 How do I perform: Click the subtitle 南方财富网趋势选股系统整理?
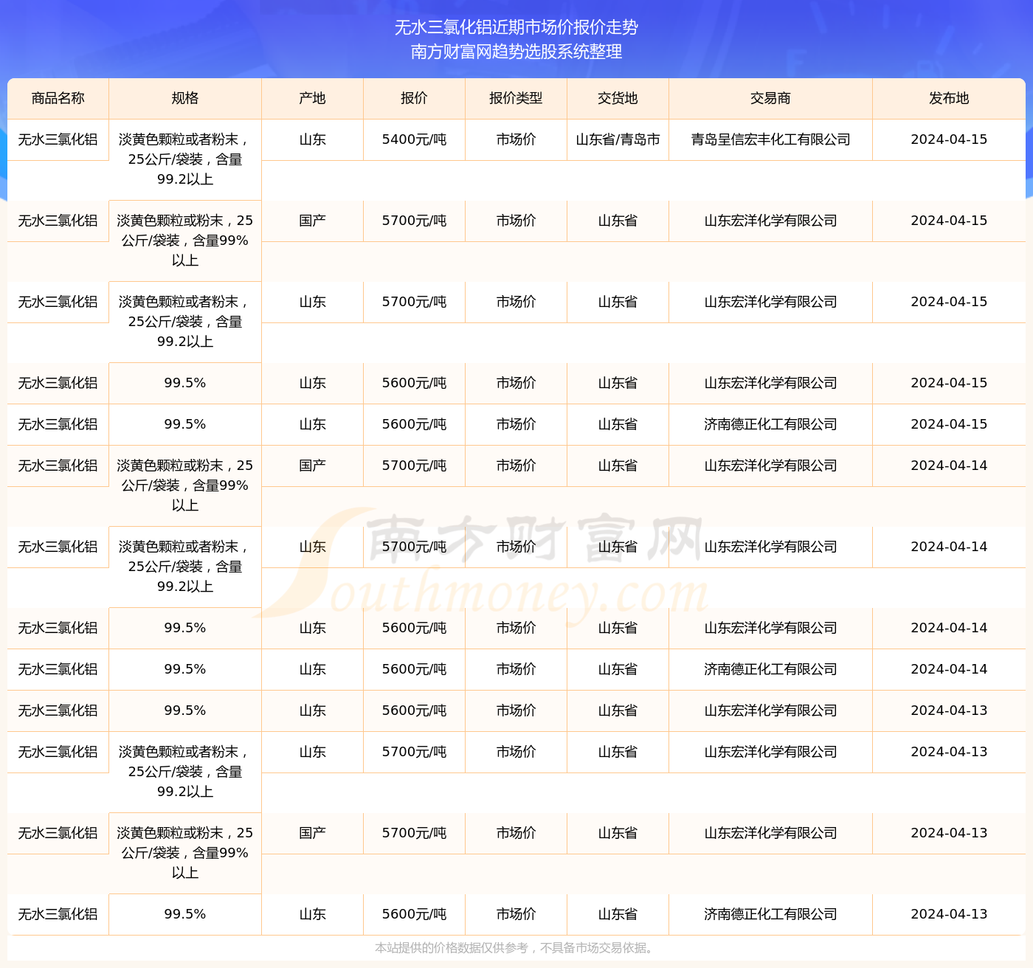[x=516, y=52]
